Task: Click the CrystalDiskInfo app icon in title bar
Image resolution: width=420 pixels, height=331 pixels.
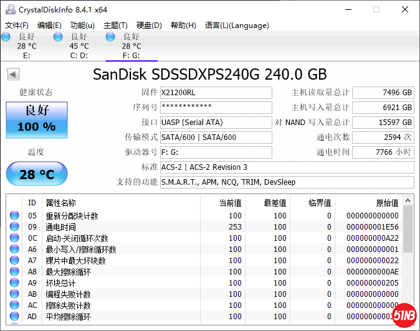Action: [9, 9]
